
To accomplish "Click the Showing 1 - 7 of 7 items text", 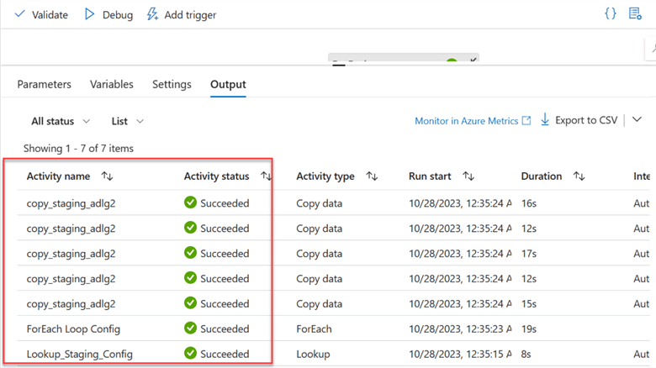I will (78, 149).
